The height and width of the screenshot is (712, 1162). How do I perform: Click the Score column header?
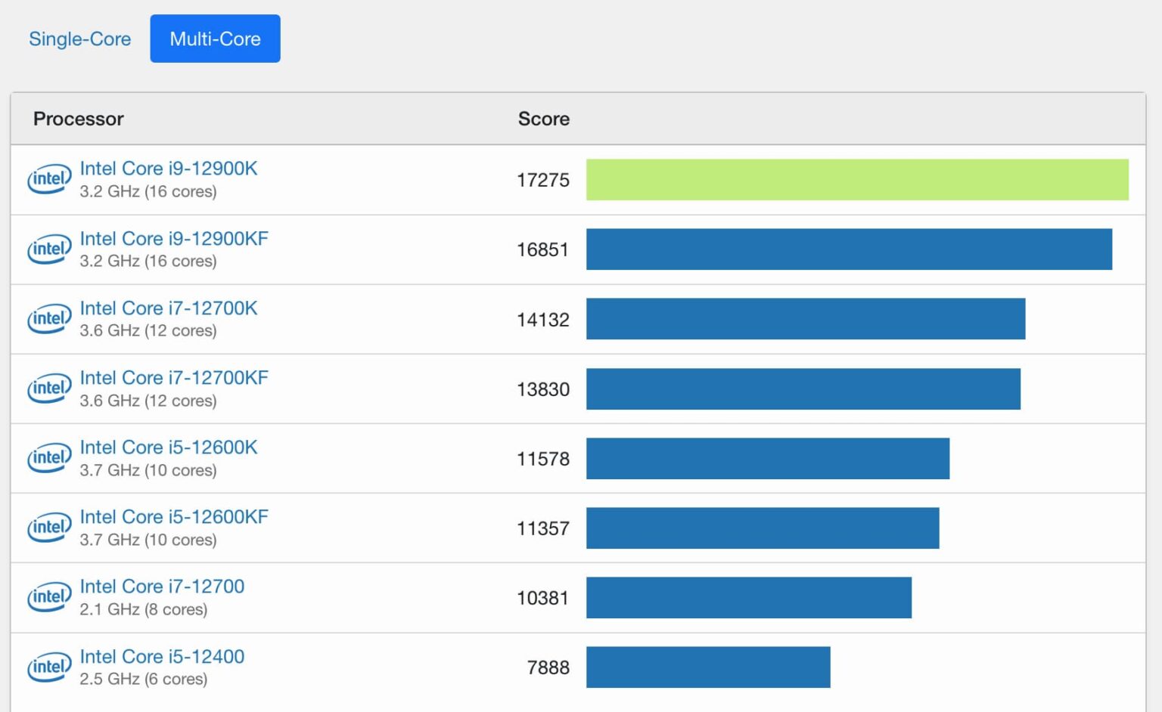click(543, 119)
